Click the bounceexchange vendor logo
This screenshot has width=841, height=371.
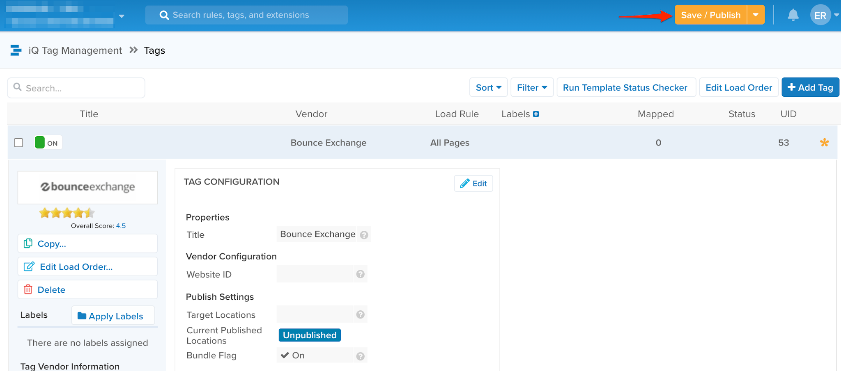click(x=87, y=187)
